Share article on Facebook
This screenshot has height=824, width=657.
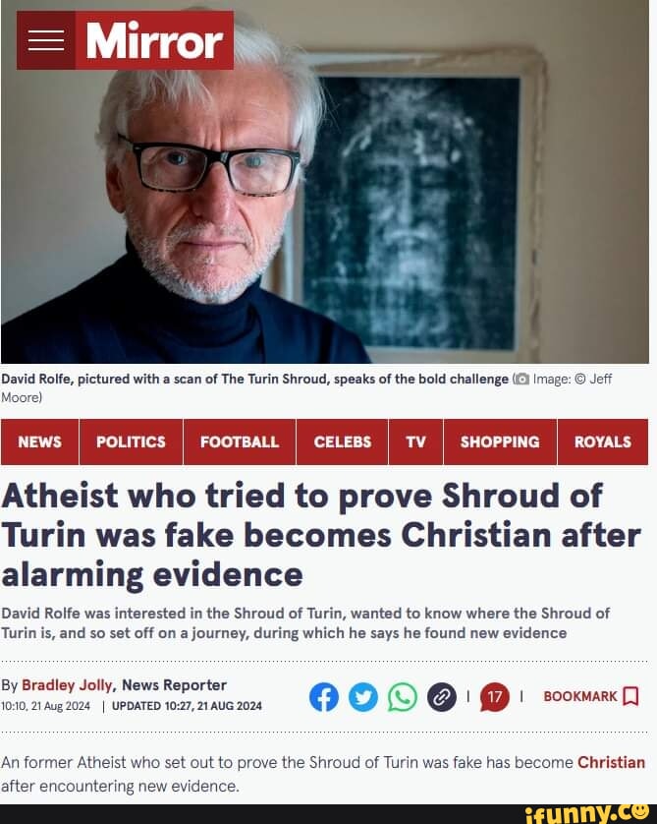click(x=324, y=697)
